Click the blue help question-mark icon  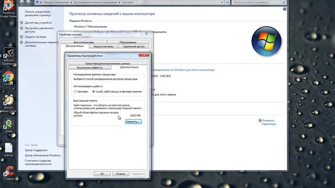284,9
